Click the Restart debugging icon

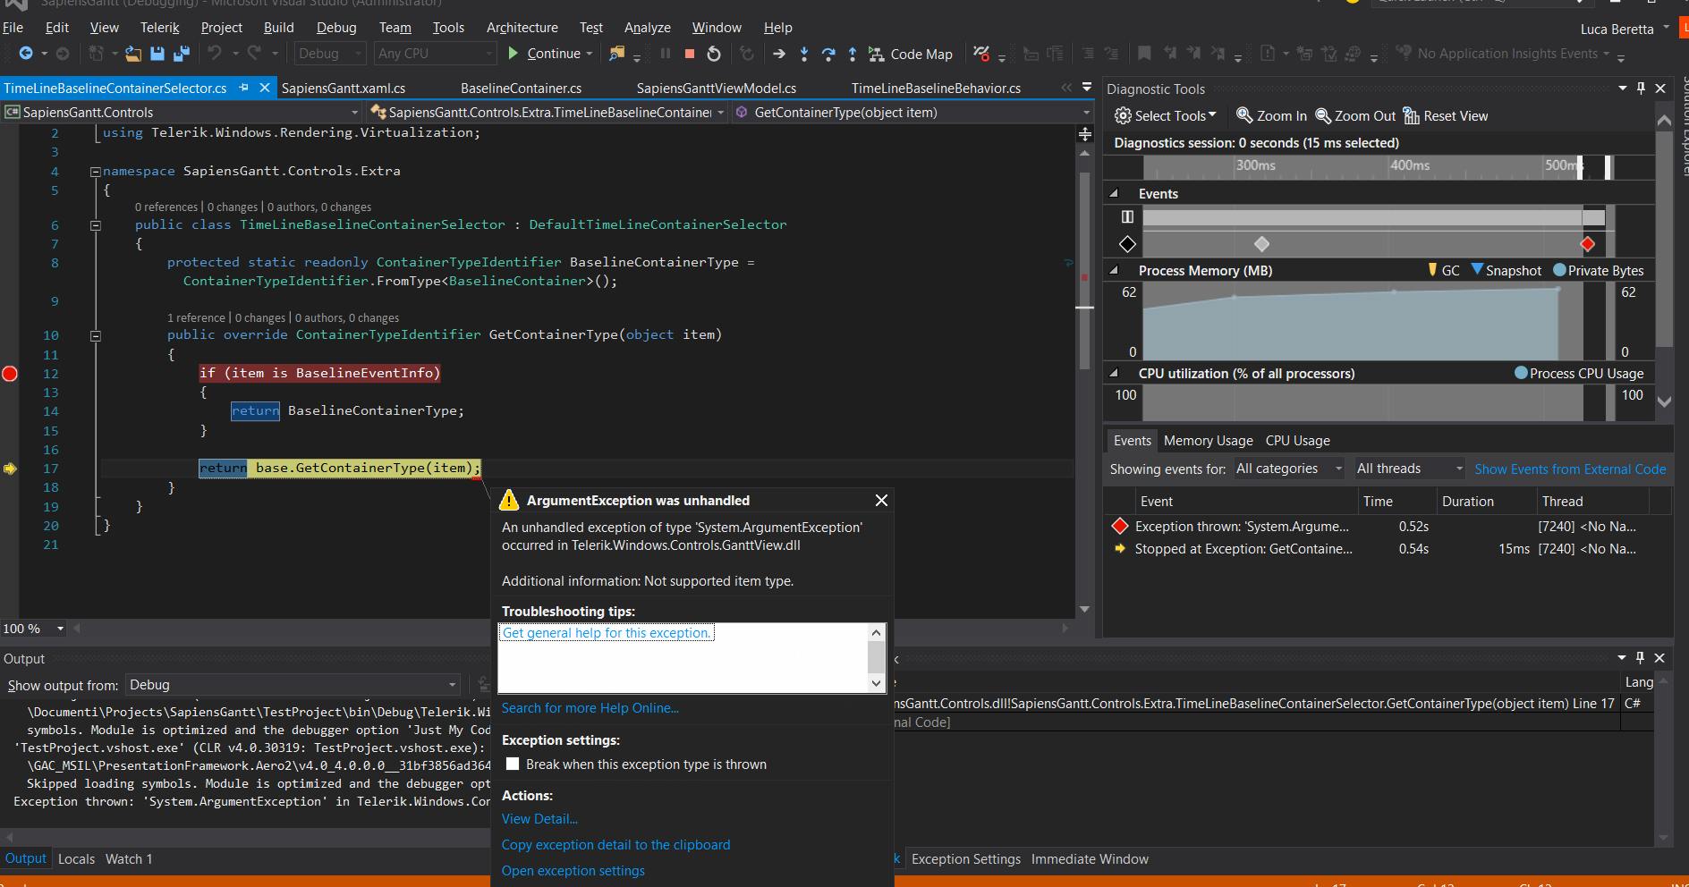pyautogui.click(x=713, y=54)
